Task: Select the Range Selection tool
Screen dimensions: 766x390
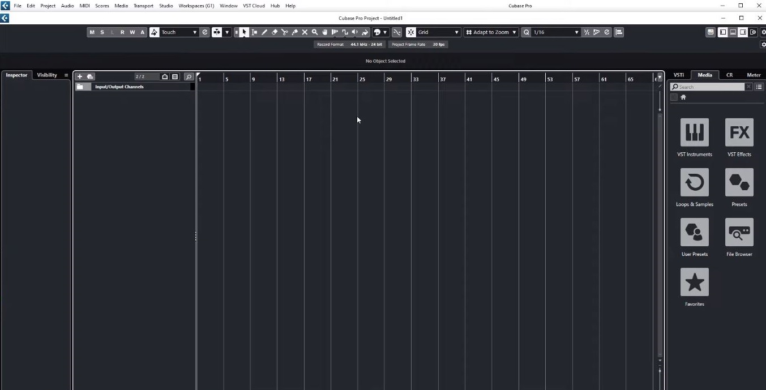Action: tap(254, 32)
